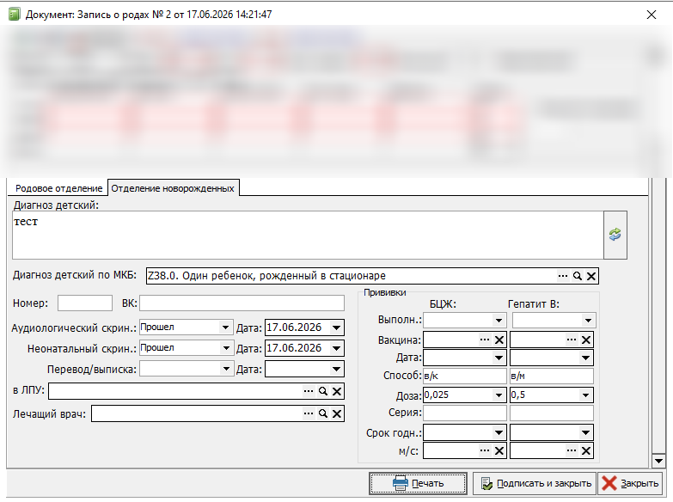The width and height of the screenshot is (673, 502).
Task: Expand the Перевод/выписка dropdown
Action: tap(225, 369)
